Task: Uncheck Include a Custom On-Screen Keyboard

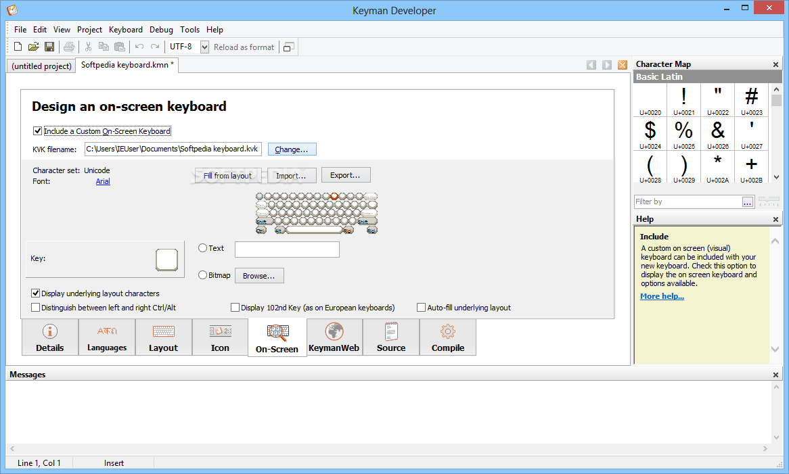Action: pyautogui.click(x=37, y=131)
